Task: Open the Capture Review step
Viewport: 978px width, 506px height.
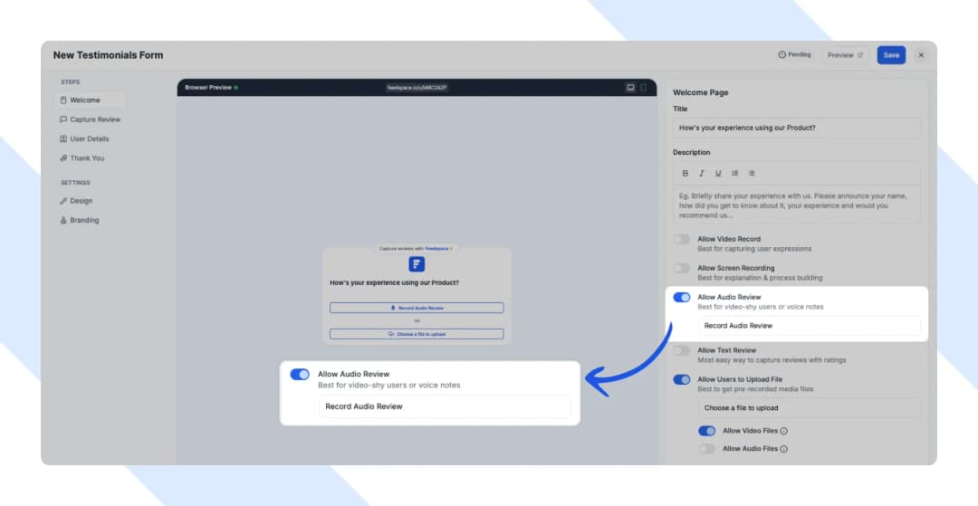Action: (91, 119)
